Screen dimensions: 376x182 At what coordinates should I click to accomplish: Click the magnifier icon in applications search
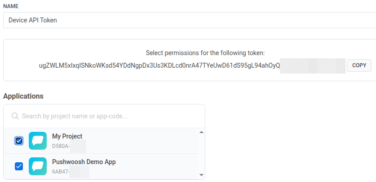[x=15, y=116]
